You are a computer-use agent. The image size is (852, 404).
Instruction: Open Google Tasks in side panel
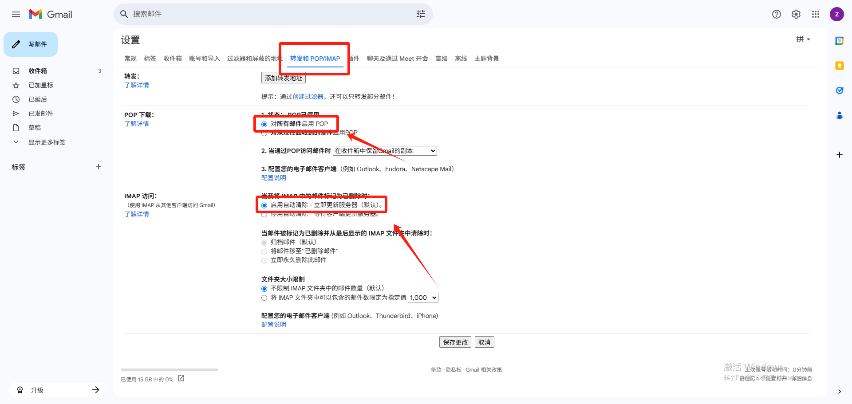(x=839, y=90)
